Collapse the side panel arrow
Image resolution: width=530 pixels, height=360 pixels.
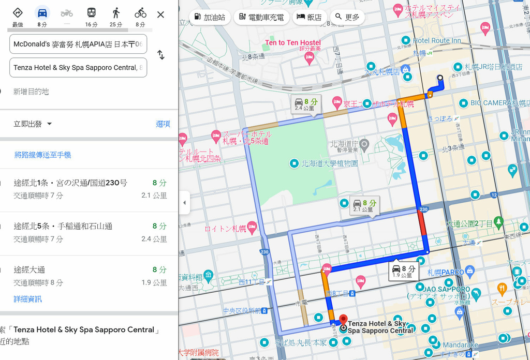coord(184,203)
